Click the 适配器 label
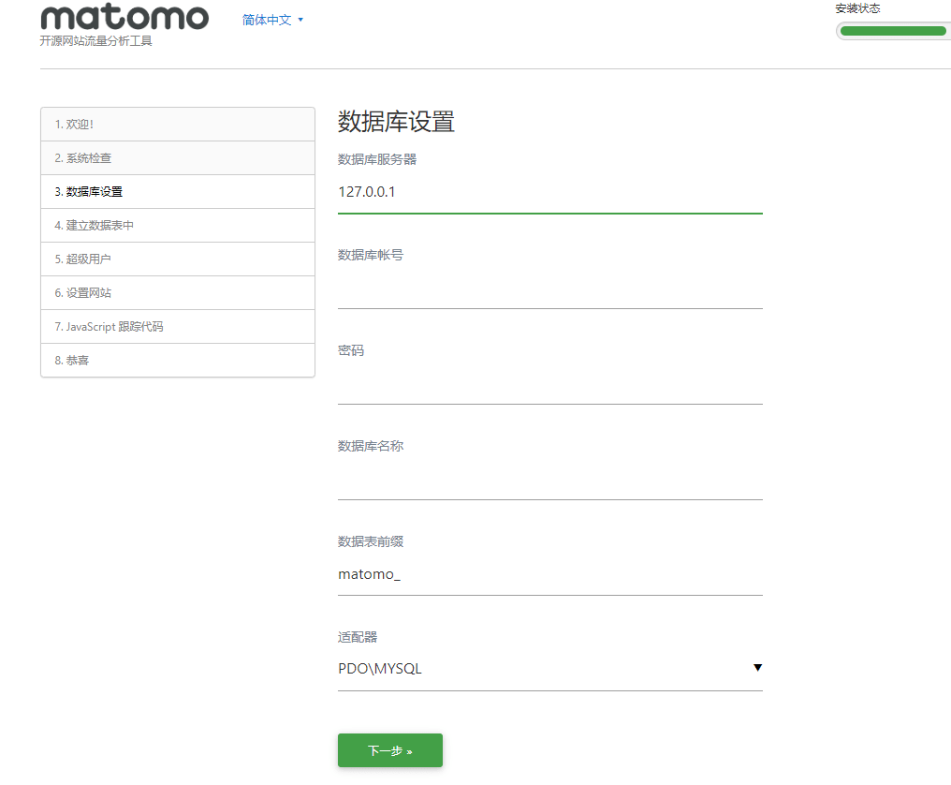 (x=358, y=637)
